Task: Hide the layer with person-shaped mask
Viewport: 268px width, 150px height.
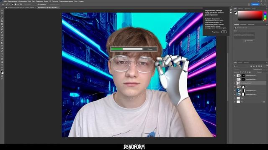Action: tap(234, 87)
